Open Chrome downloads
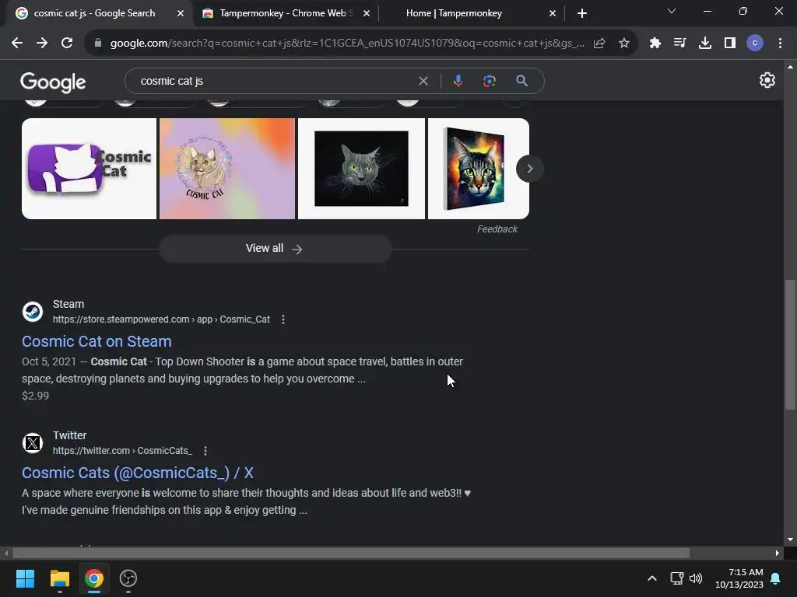Image resolution: width=797 pixels, height=597 pixels. click(704, 44)
